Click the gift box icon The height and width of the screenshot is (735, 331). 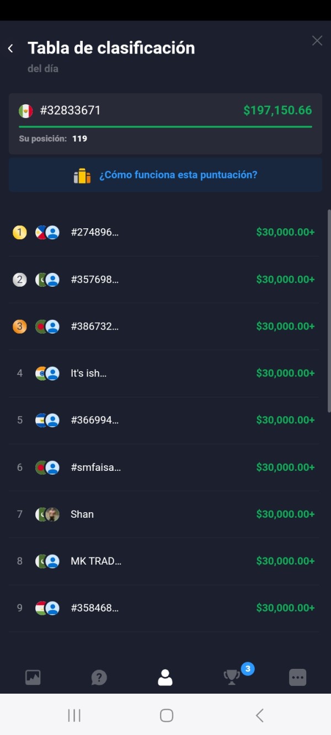click(x=82, y=176)
